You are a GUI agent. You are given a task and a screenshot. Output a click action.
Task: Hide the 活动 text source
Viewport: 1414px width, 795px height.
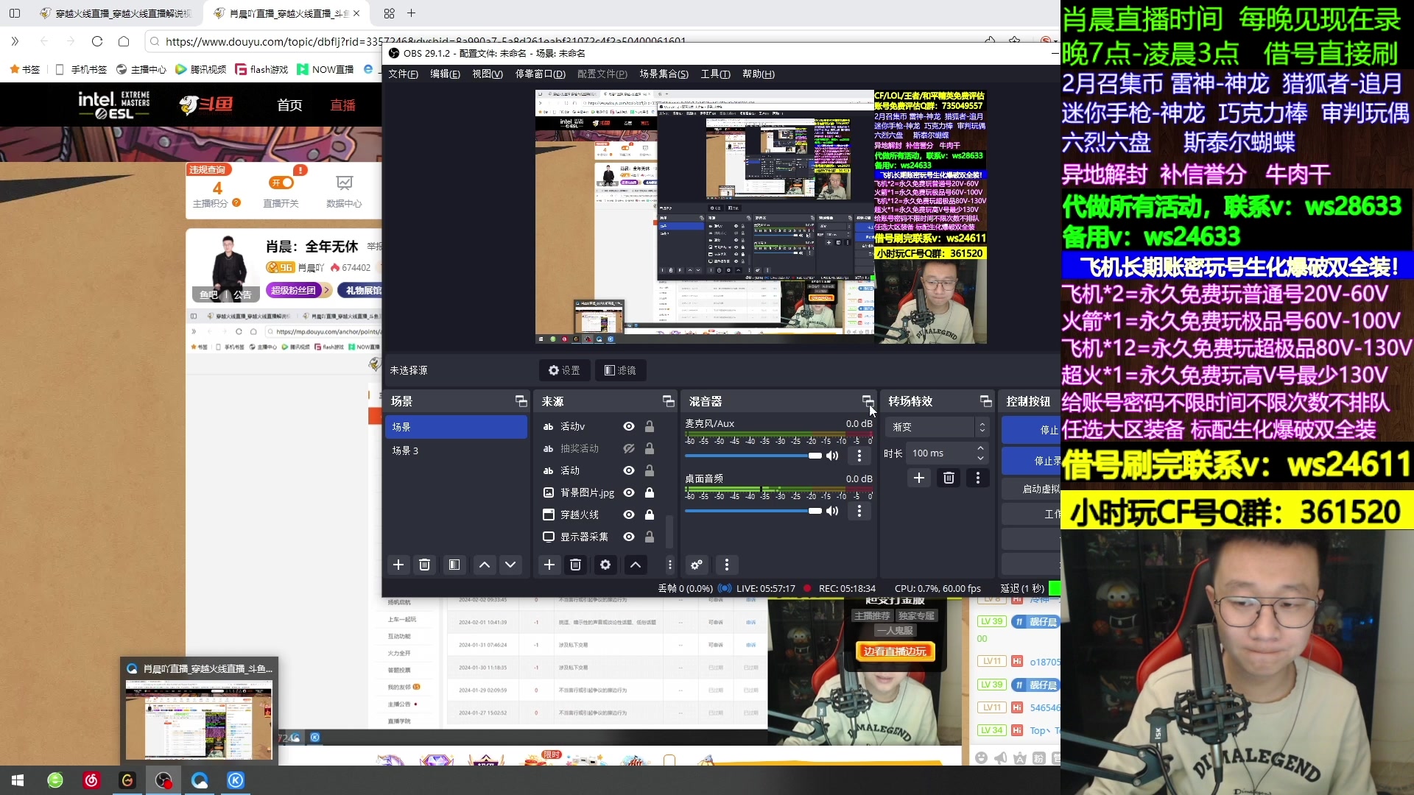pyautogui.click(x=629, y=470)
